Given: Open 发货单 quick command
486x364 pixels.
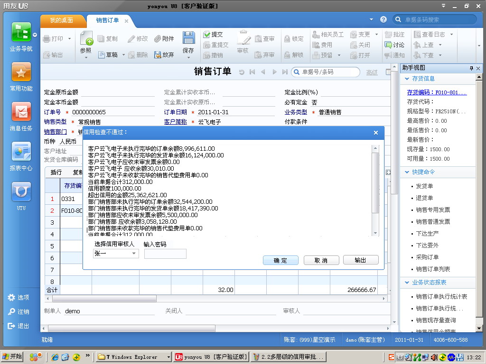Looking at the screenshot, I should [x=424, y=186].
